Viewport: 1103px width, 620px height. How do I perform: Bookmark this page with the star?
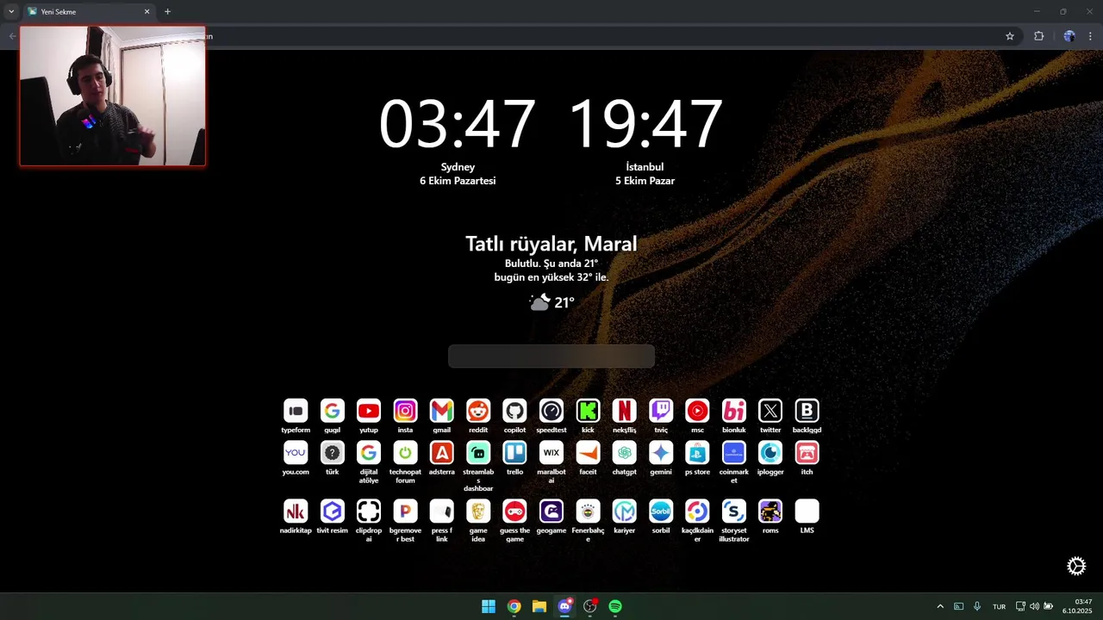coord(1010,36)
